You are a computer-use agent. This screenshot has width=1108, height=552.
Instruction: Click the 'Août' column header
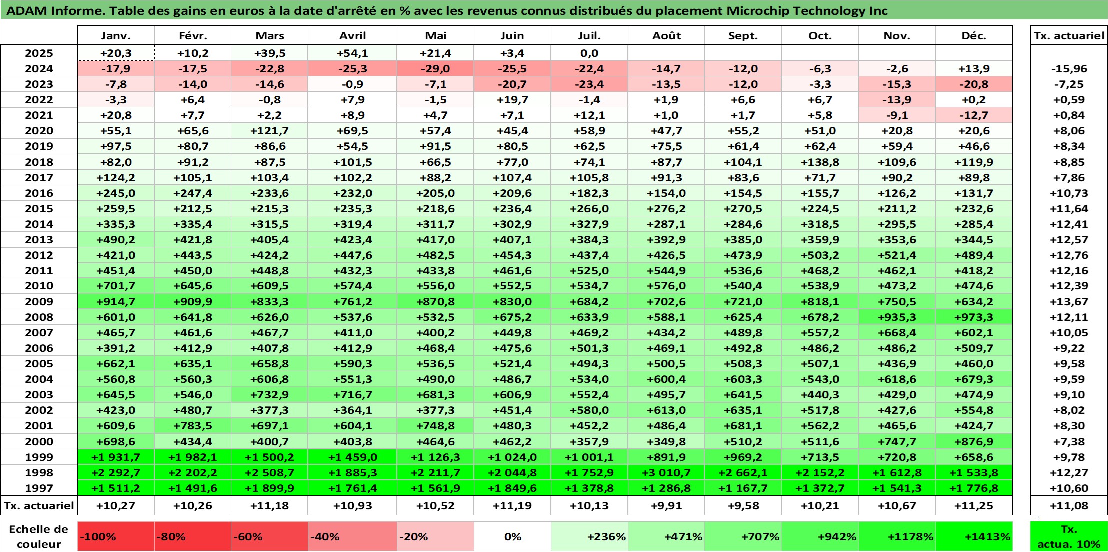click(666, 36)
